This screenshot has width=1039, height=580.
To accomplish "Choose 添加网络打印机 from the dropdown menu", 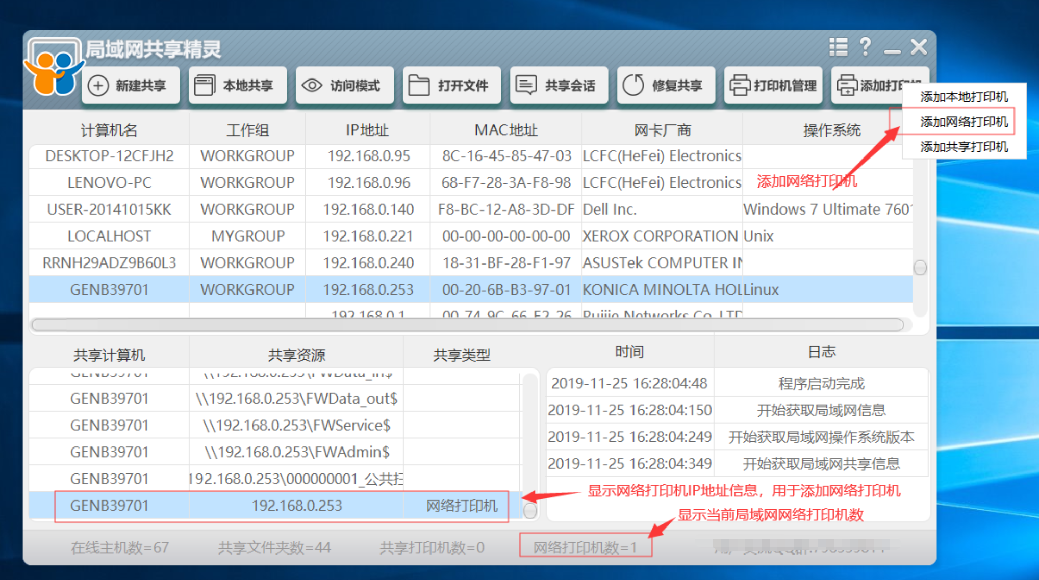I will click(964, 121).
